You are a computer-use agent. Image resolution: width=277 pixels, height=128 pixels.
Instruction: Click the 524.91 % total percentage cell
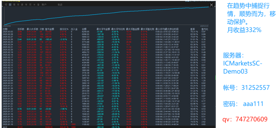pos(64,127)
